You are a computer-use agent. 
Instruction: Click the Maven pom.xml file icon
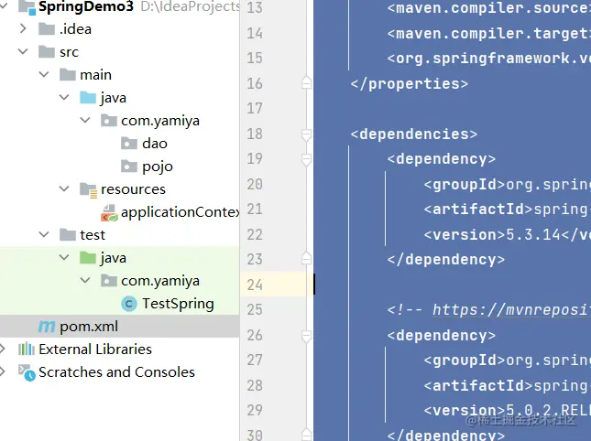point(47,327)
